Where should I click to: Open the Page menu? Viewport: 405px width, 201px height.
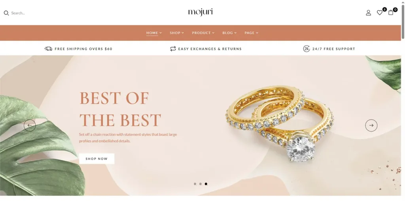(x=251, y=33)
